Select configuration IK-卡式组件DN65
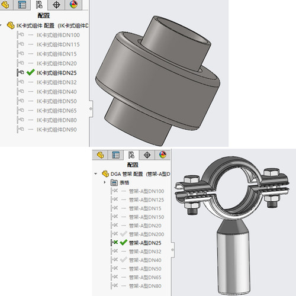The image size is (296, 296). [56, 111]
